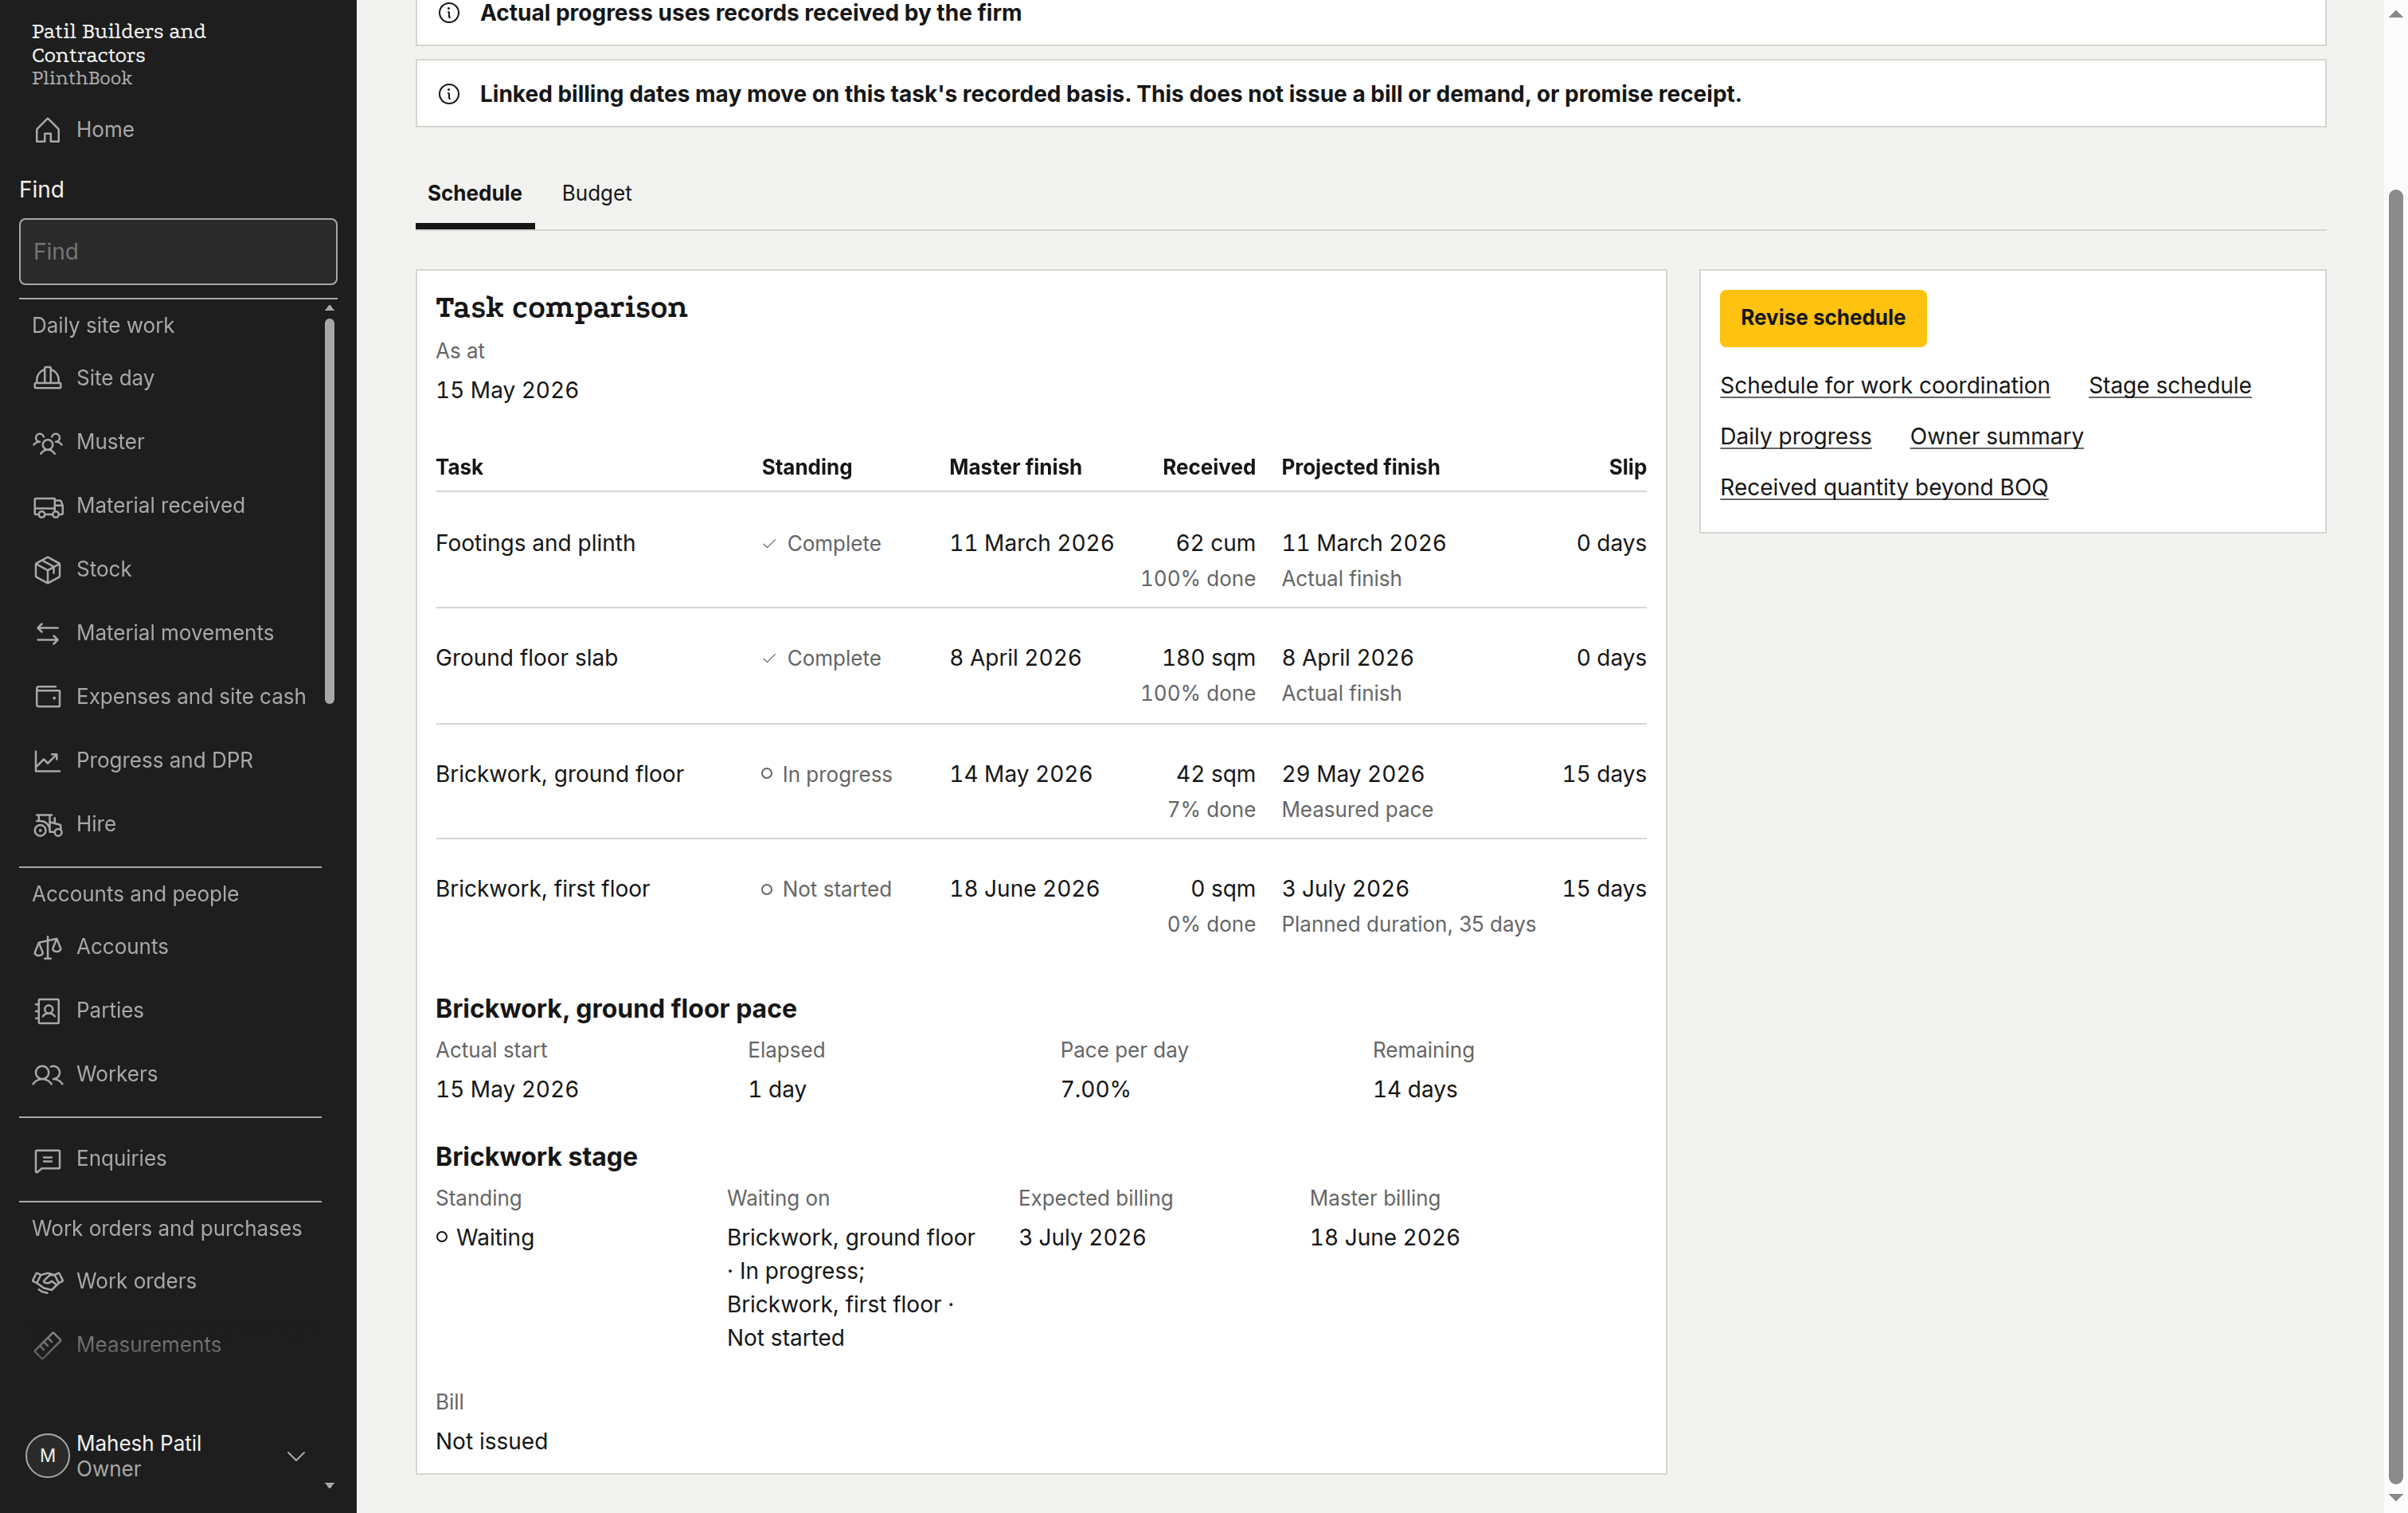The image size is (2408, 1513).
Task: Open Site day helmet icon
Action: (47, 378)
